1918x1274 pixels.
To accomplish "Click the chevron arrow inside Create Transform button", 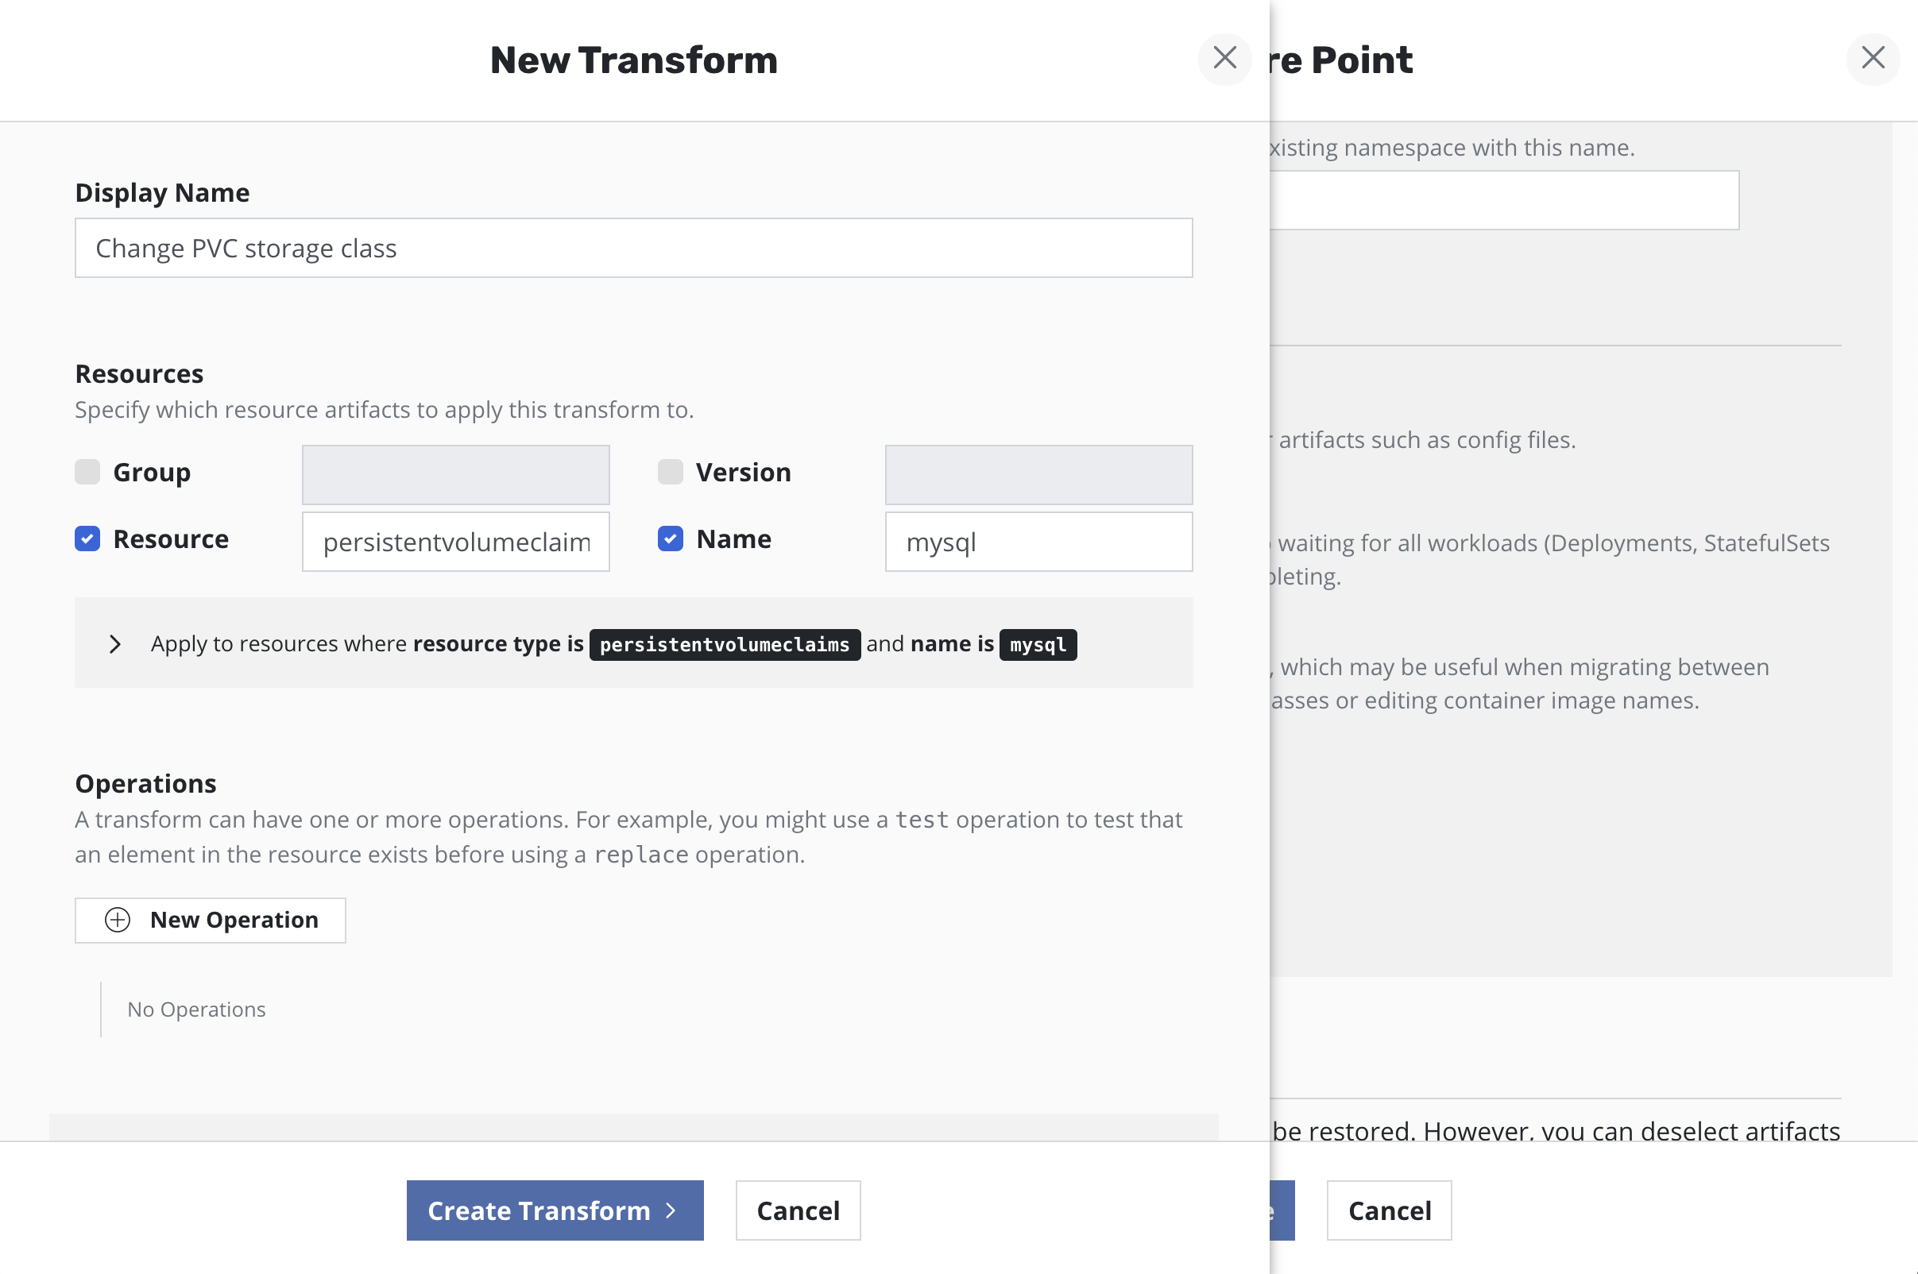I will click(670, 1210).
